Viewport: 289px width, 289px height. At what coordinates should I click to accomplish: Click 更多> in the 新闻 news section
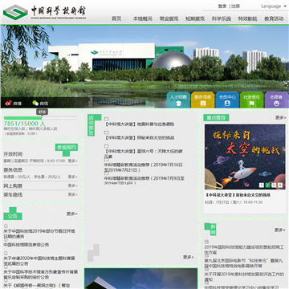point(280,230)
